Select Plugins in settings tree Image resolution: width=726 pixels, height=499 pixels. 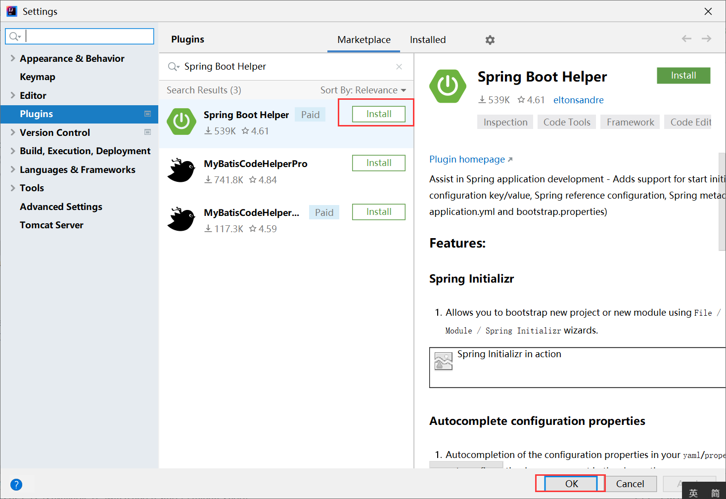pos(79,114)
